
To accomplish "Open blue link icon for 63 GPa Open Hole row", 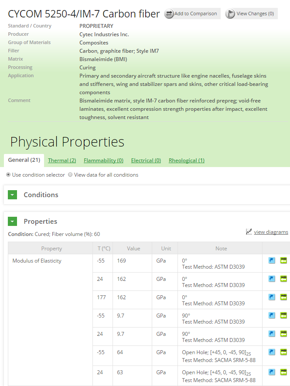I will pyautogui.click(x=272, y=372).
